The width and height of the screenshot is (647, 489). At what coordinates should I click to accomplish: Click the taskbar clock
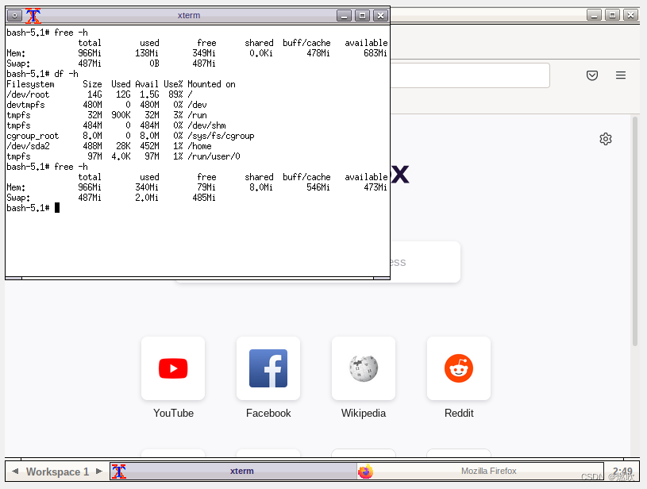[622, 472]
